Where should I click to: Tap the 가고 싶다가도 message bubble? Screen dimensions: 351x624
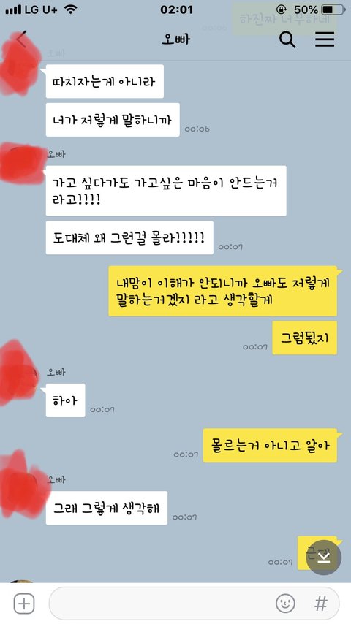pos(166,191)
